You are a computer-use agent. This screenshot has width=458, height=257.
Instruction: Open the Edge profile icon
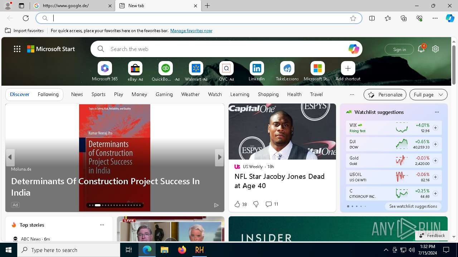[x=8, y=6]
